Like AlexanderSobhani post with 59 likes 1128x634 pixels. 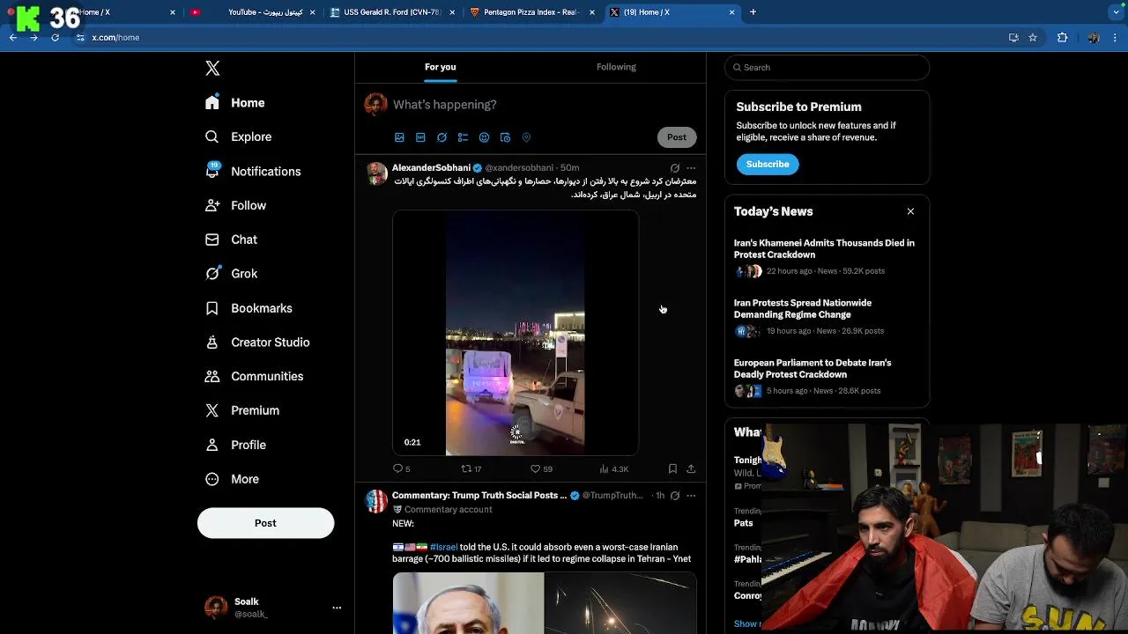[x=541, y=469]
